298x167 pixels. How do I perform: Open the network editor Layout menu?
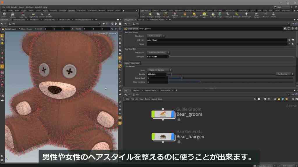[154, 99]
